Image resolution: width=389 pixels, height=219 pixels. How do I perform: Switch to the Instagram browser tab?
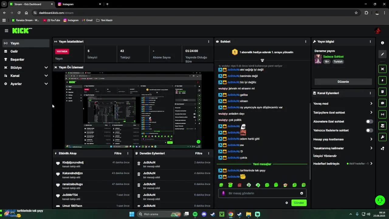(80, 4)
